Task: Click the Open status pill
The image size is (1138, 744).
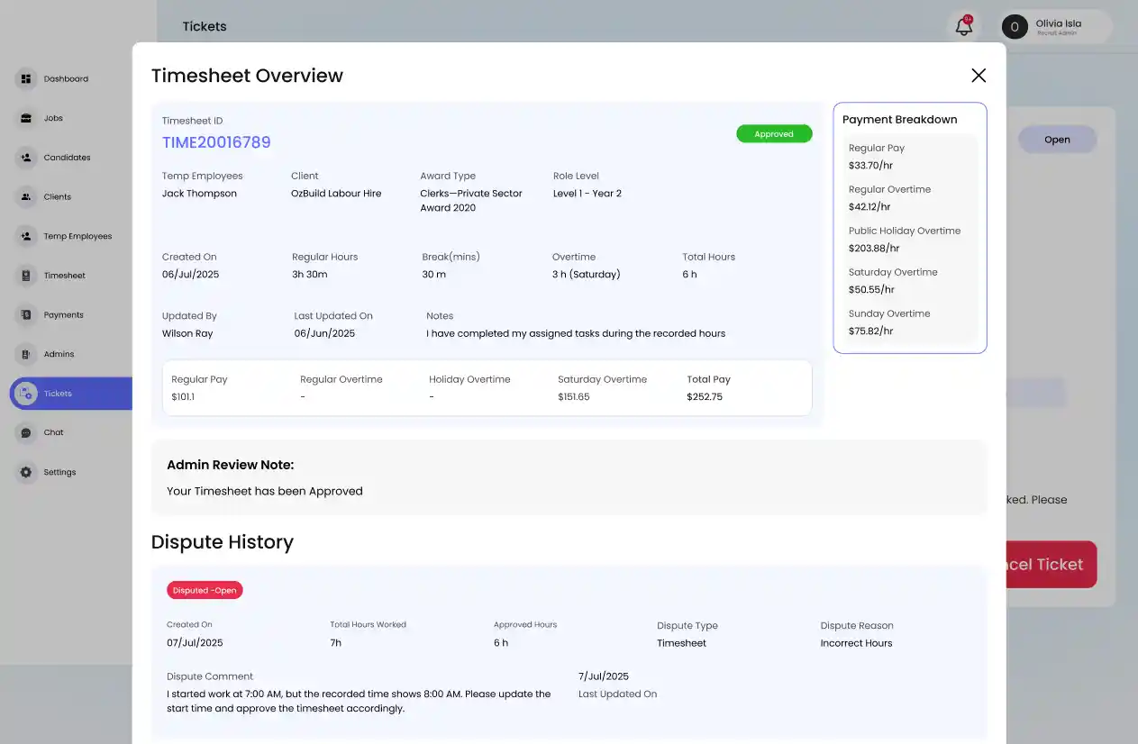Action: (1056, 140)
